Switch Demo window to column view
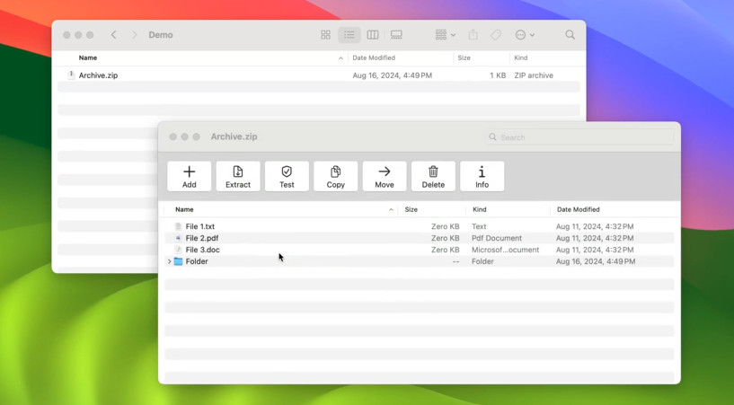This screenshot has width=734, height=405. pyautogui.click(x=373, y=35)
